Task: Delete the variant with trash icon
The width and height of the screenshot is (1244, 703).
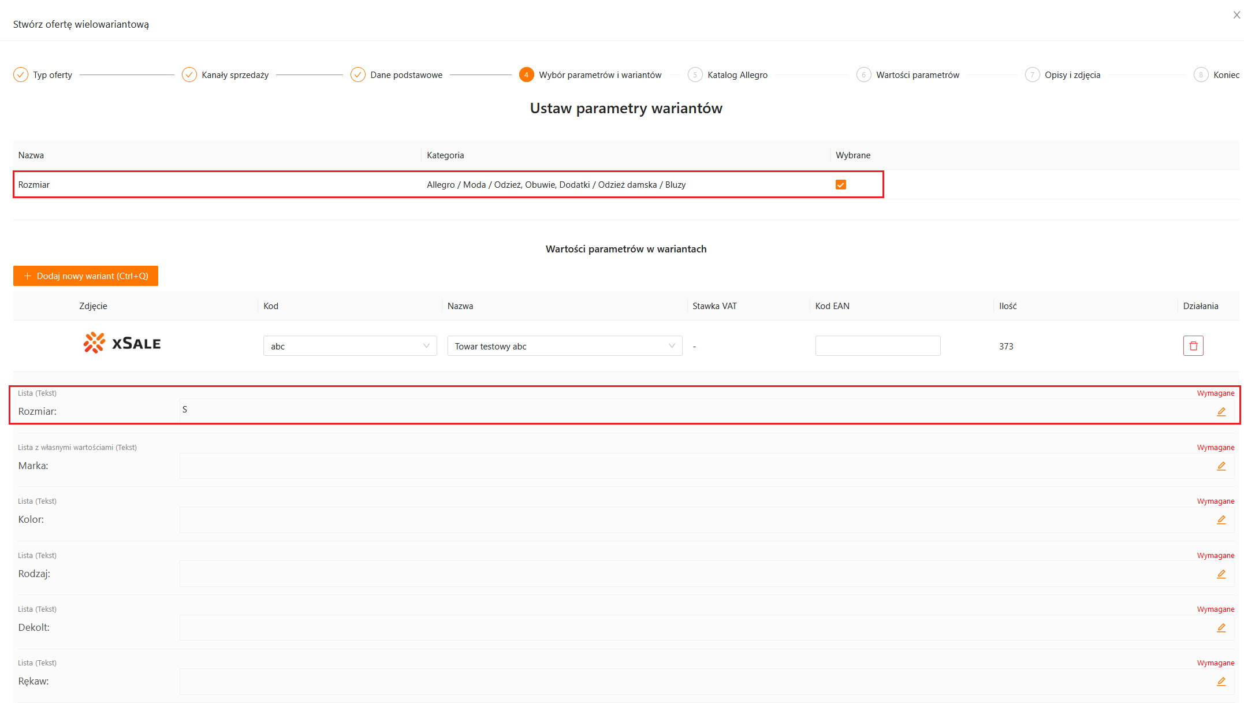Action: click(1193, 346)
